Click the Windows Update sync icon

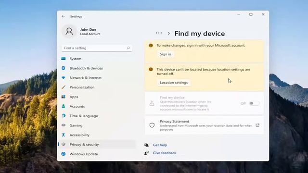(x=63, y=154)
